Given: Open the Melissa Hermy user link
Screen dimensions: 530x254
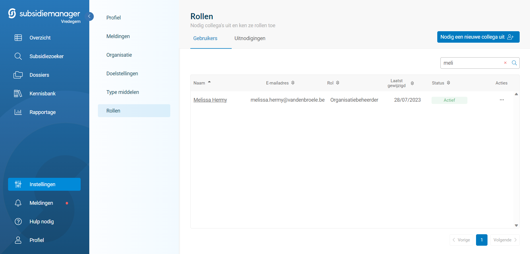Looking at the screenshot, I should 210,100.
